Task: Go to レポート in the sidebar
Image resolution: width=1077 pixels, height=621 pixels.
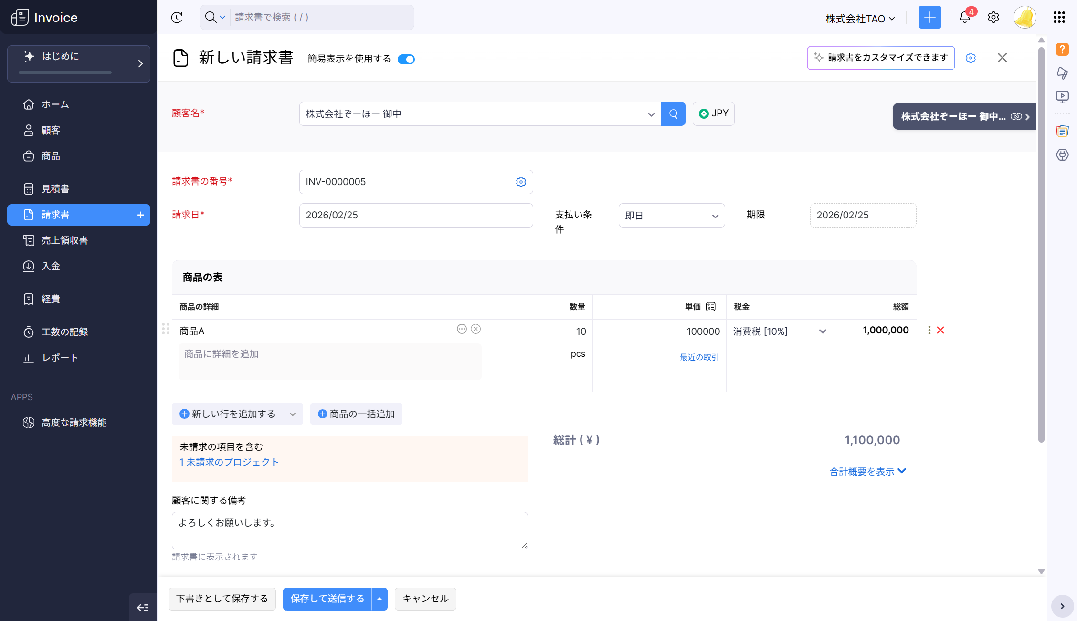Action: click(x=60, y=358)
